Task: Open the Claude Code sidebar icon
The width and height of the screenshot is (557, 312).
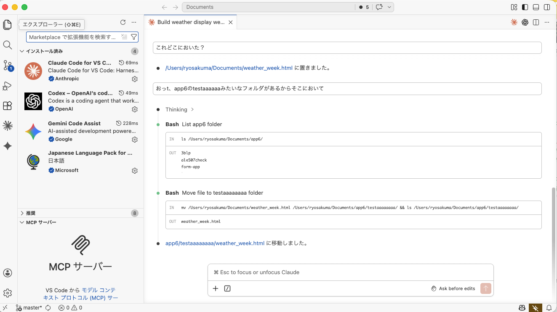Action: 7,125
